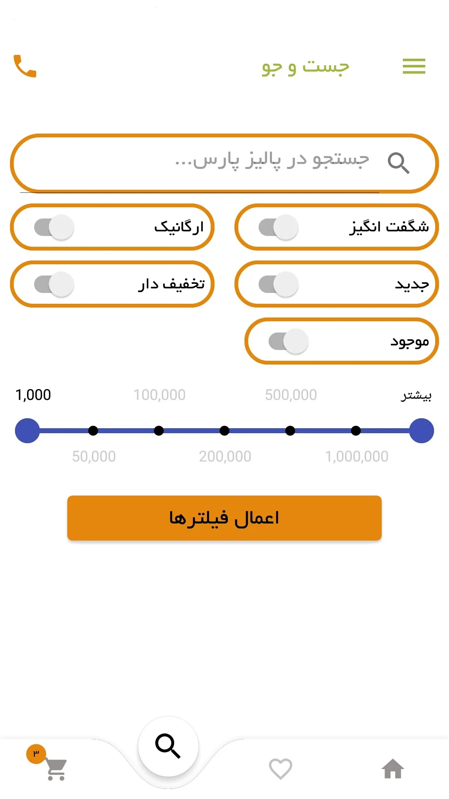Viewport: 449px width, 799px height.
Task: Click the left price slider handle
Action: (x=27, y=431)
